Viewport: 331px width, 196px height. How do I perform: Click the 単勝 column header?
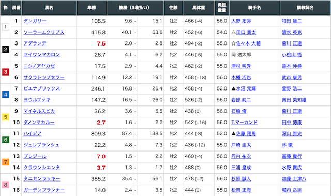pyautogui.click(x=92, y=8)
